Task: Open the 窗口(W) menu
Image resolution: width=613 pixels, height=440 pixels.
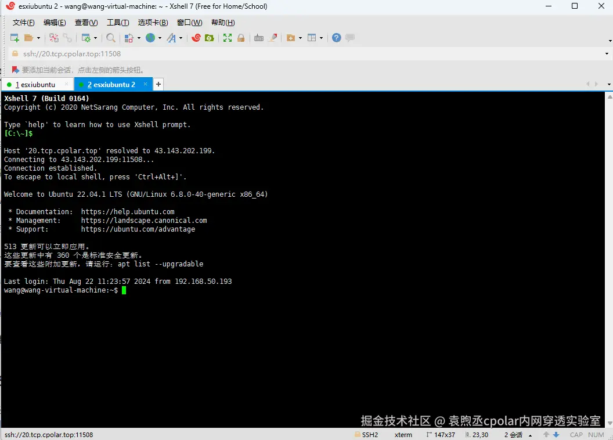Action: [190, 23]
